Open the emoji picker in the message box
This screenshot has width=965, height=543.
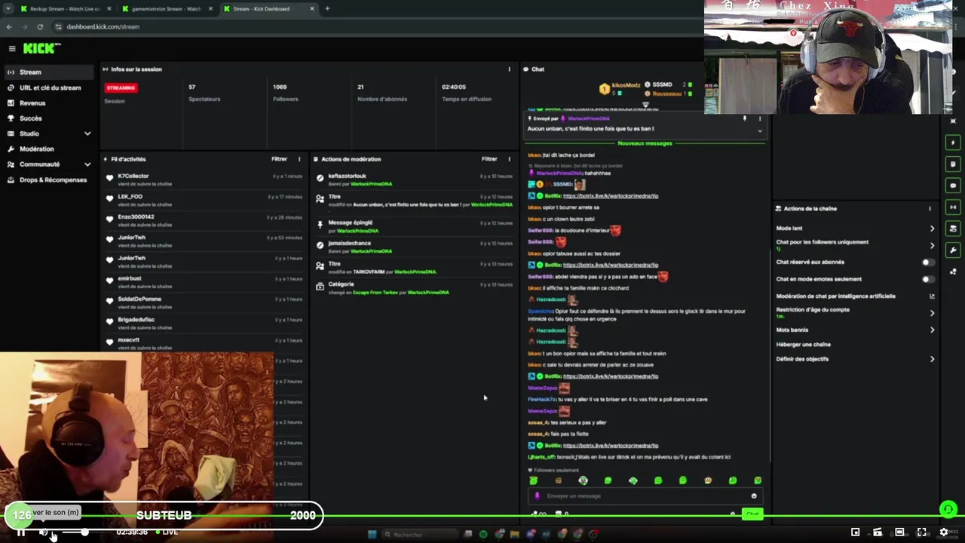(754, 495)
